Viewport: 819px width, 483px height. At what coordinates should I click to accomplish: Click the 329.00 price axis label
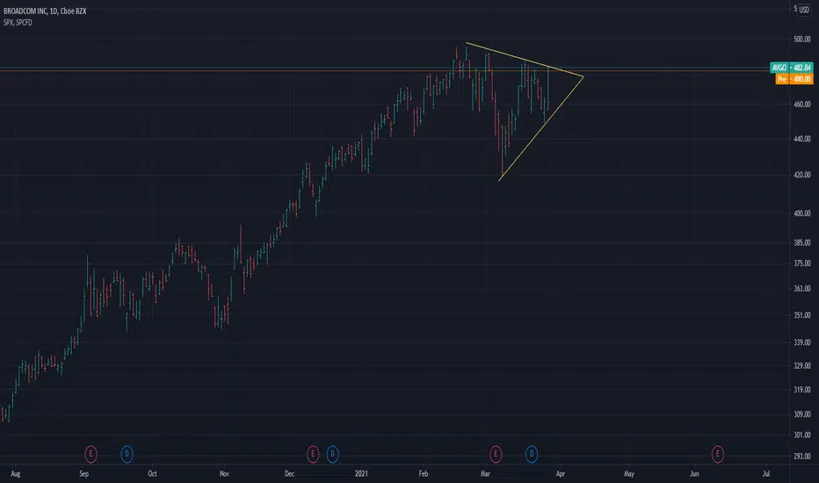click(801, 365)
